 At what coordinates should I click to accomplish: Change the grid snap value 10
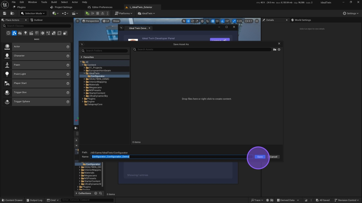pyautogui.click(x=217, y=21)
